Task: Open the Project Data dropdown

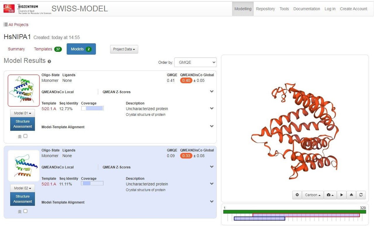Action: point(124,49)
